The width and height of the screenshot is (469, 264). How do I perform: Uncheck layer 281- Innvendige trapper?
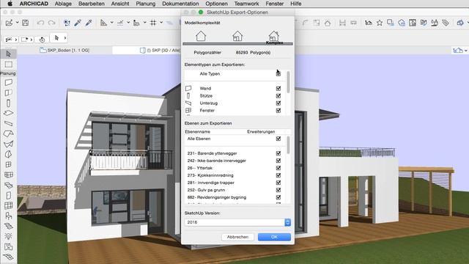pos(278,183)
